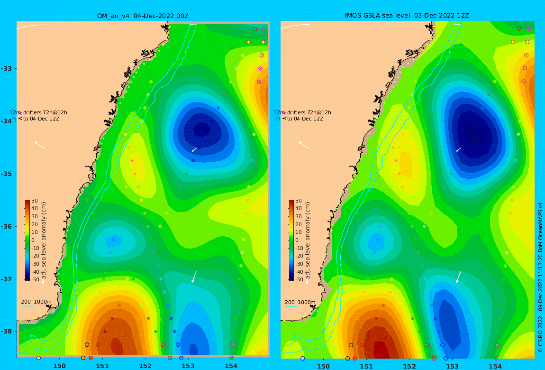545x370 pixels.
Task: Click the title "OM_an_v4 04-Dec-2022 00Z"
Action: coord(143,16)
